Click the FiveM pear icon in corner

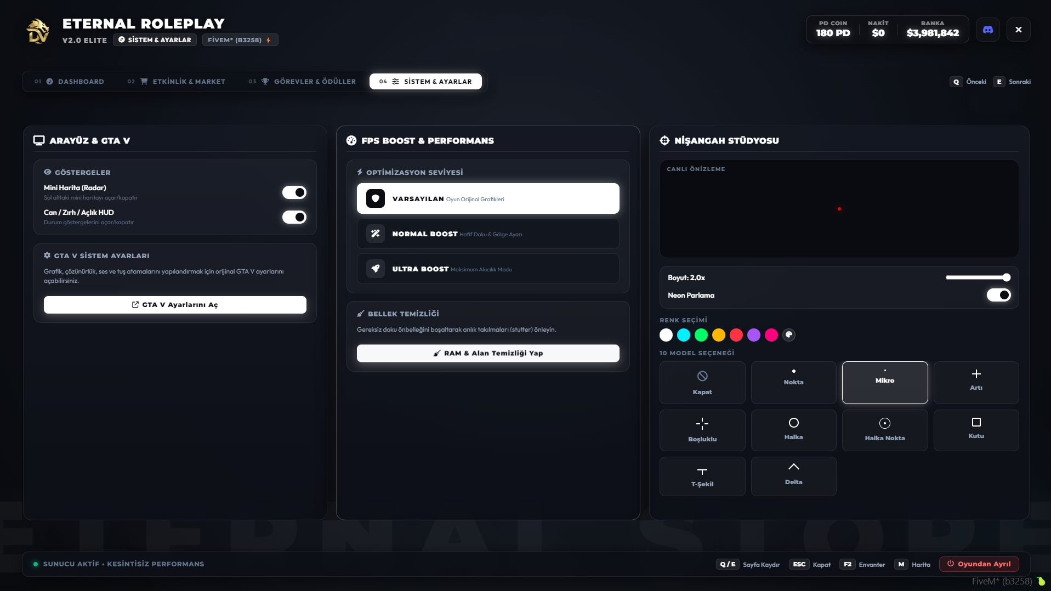click(1041, 581)
